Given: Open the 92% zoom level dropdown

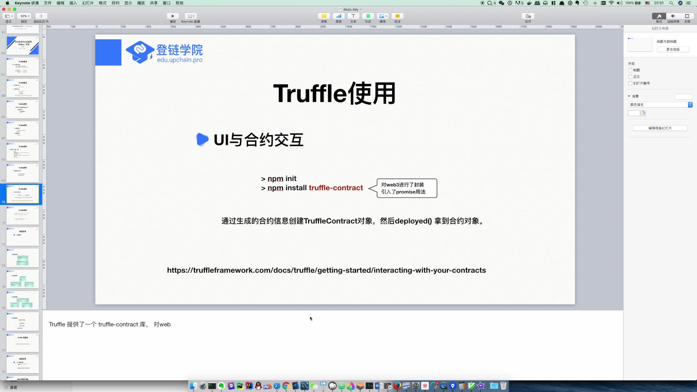Looking at the screenshot, I should click(x=25, y=16).
